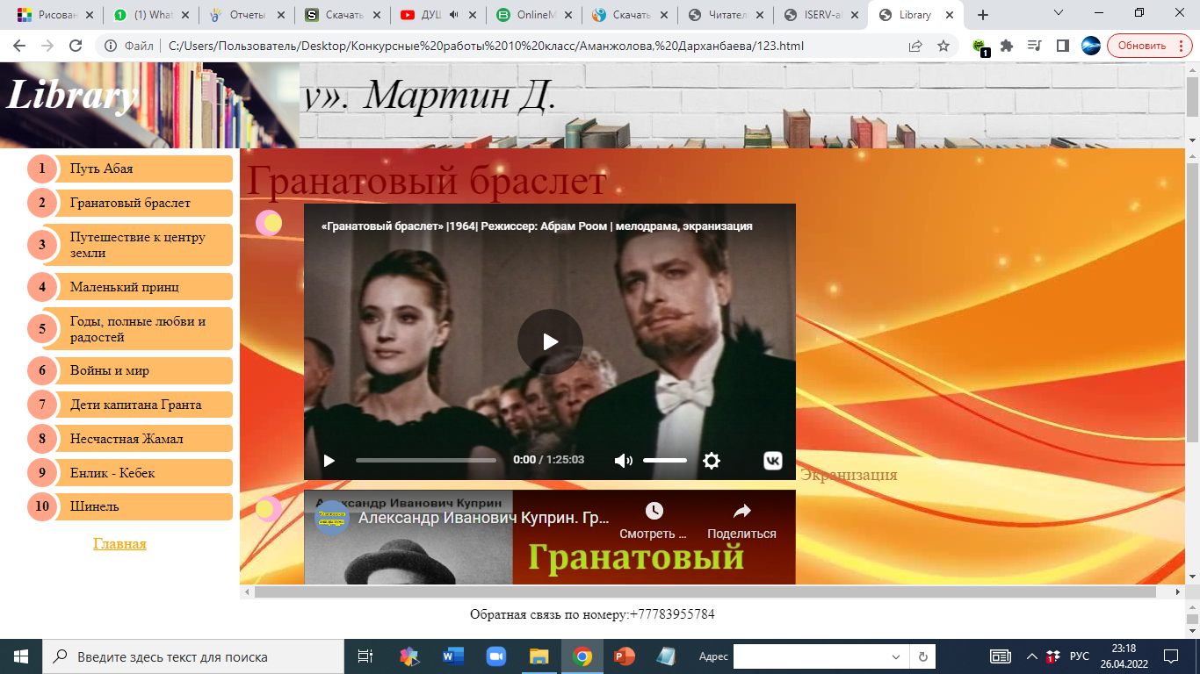1200x674 pixels.
Task: Open File Explorer from the taskbar
Action: (x=539, y=656)
